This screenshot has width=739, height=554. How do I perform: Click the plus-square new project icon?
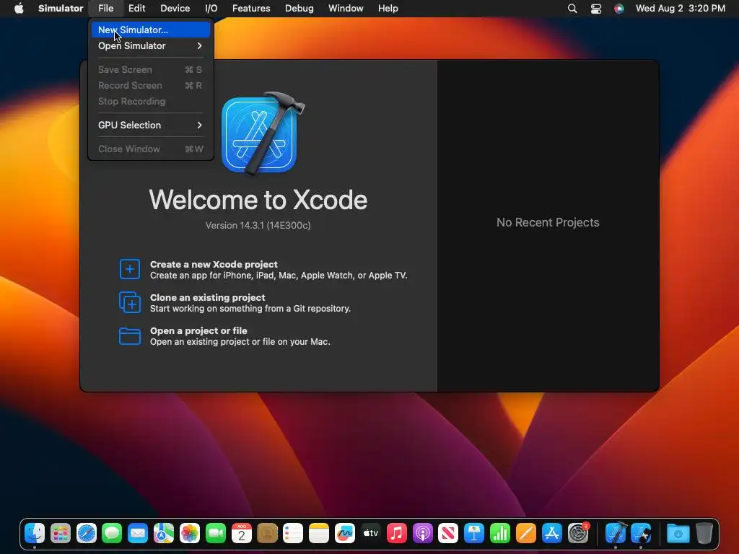130,269
